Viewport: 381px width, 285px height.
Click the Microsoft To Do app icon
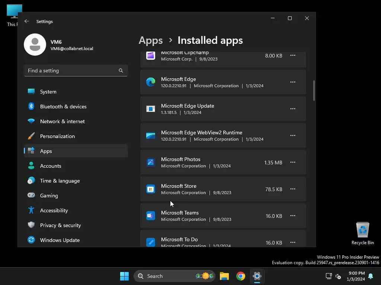151,242
